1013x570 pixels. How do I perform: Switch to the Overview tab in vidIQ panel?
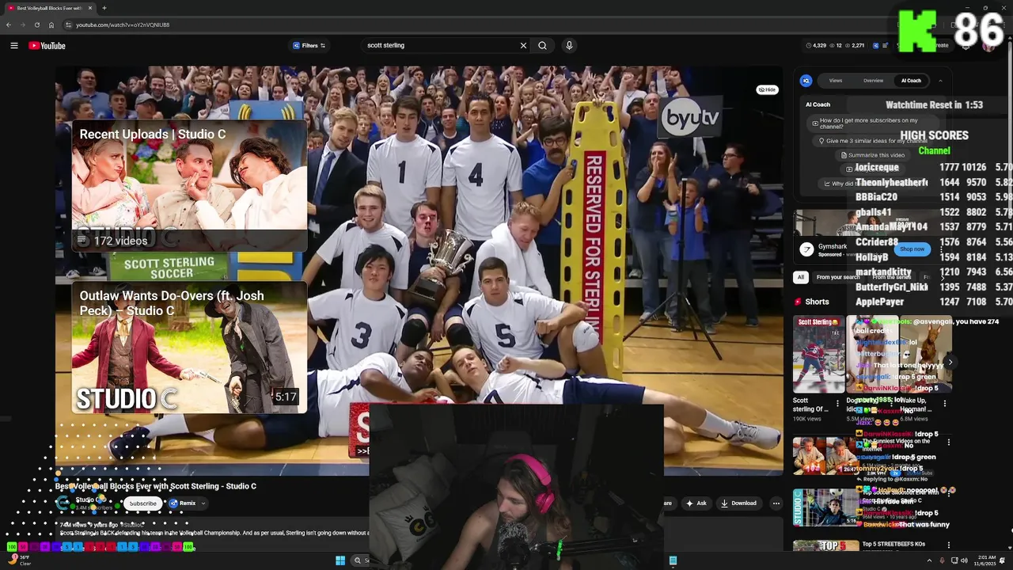click(873, 80)
